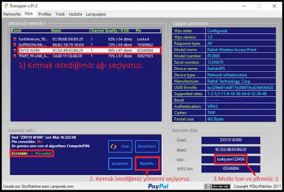Click the JumpStart button
This screenshot has height=192, width=284.
[x=120, y=162]
